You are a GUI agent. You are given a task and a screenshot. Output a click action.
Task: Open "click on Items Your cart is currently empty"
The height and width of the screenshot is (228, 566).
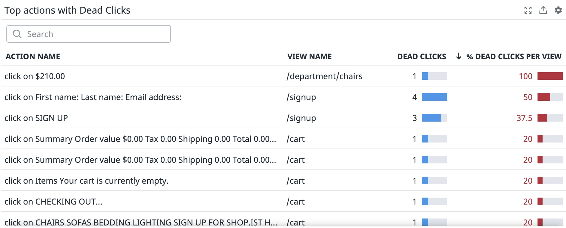tap(86, 180)
